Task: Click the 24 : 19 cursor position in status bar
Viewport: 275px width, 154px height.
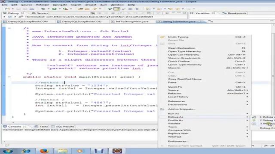Action: point(269,145)
